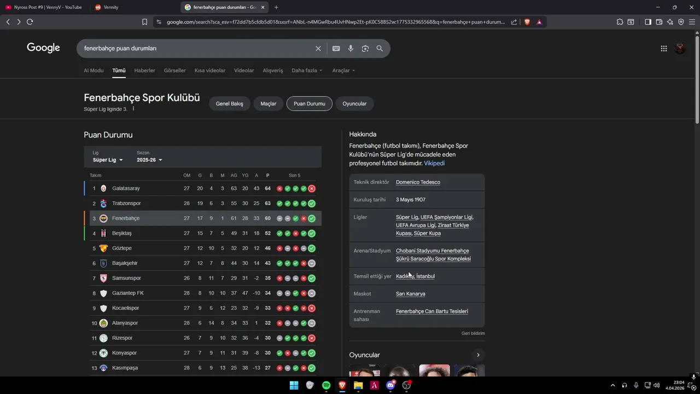This screenshot has width=700, height=394.
Task: Clear the Google search box with X
Action: (318, 48)
